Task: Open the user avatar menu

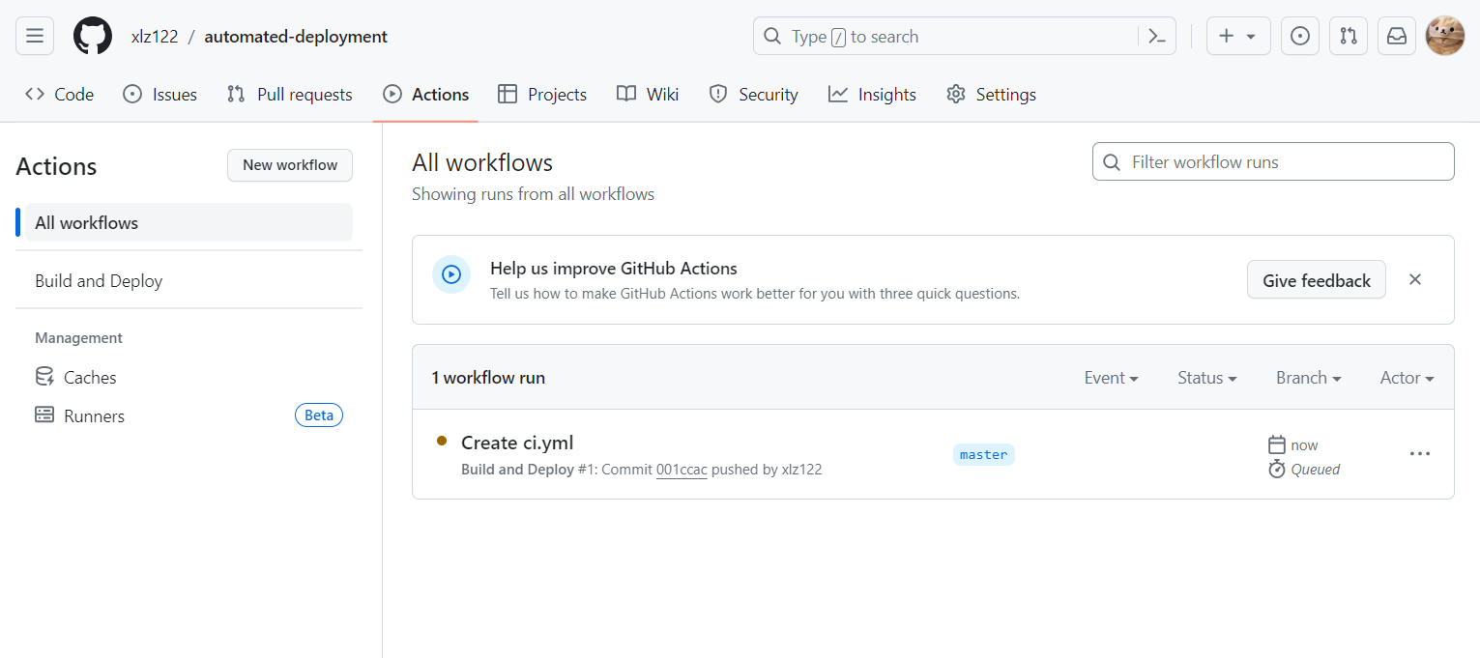Action: pos(1445,36)
